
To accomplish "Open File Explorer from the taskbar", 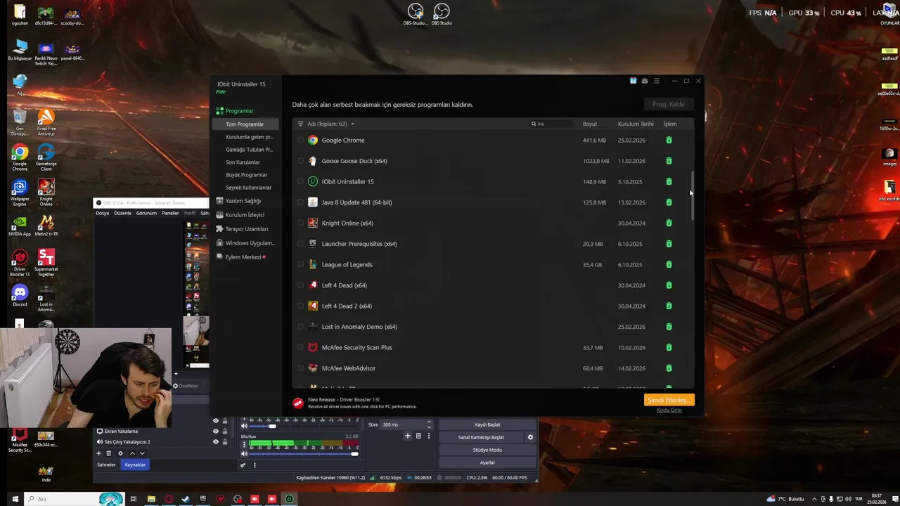I will (x=151, y=499).
